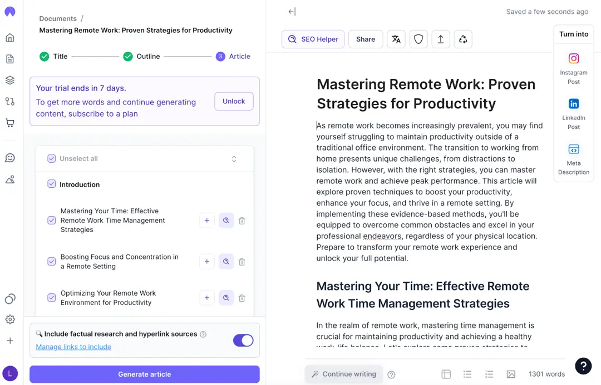The width and height of the screenshot is (601, 385).
Task: Uncheck Mastering Your Time section checkbox
Action: click(x=51, y=221)
